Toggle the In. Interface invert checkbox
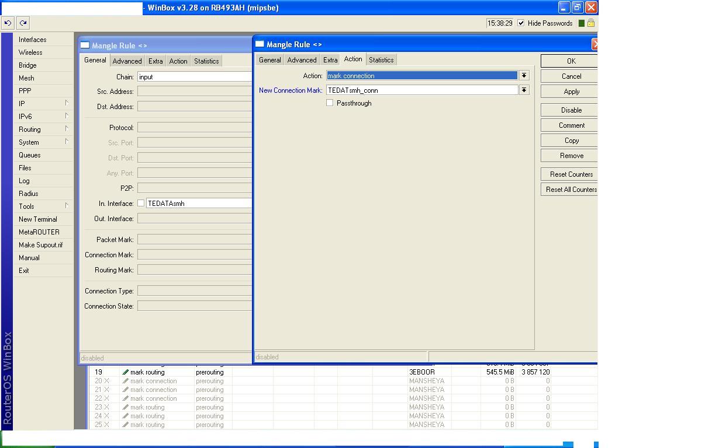712x448 pixels. point(141,204)
